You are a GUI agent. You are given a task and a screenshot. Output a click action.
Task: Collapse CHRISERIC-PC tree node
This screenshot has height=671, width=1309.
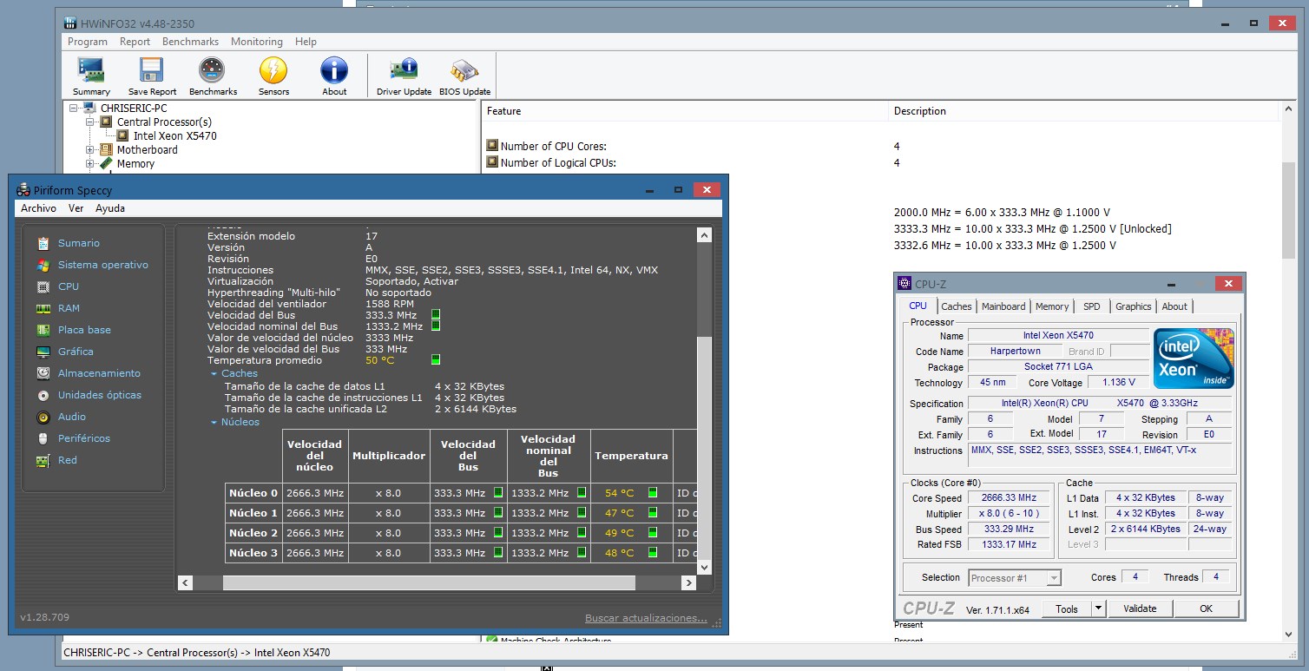tap(73, 109)
